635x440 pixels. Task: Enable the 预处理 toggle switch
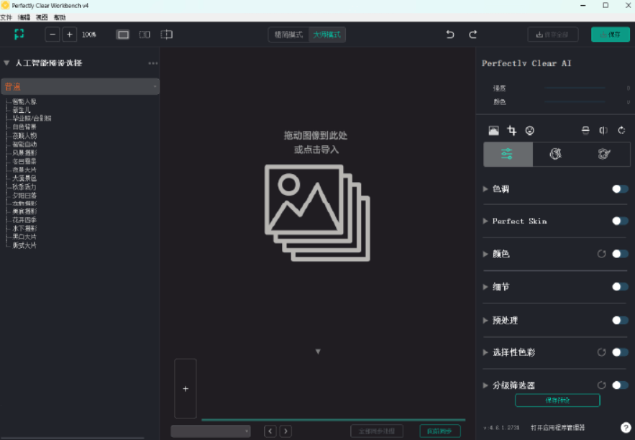[618, 320]
